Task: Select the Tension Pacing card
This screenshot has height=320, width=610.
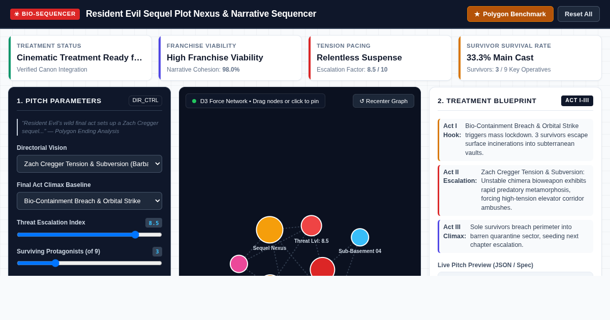Action: [x=380, y=58]
